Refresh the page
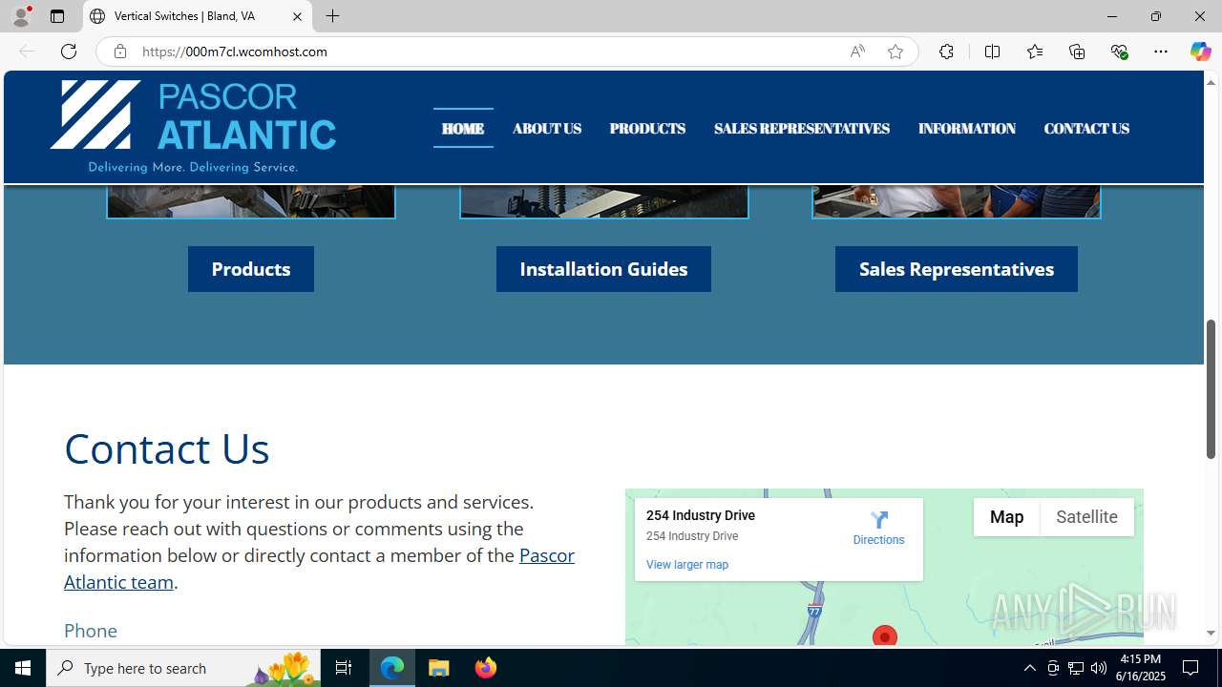 [69, 52]
